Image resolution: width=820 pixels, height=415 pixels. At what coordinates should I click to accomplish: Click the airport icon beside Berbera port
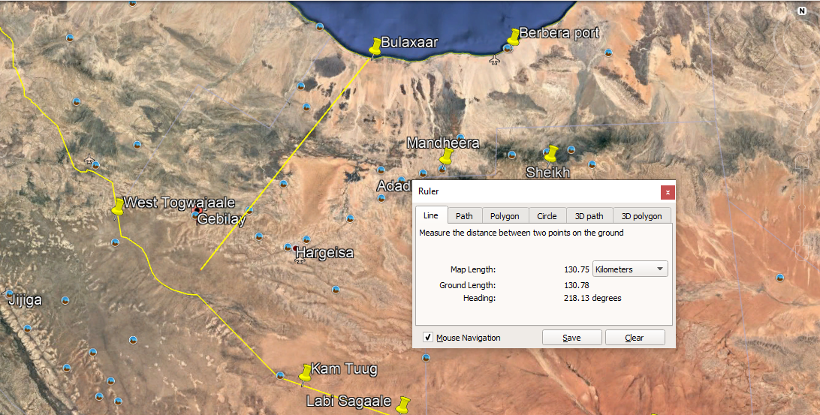click(x=494, y=59)
